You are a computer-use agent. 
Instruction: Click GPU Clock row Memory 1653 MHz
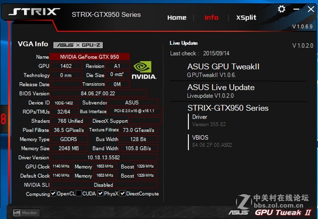105,166
